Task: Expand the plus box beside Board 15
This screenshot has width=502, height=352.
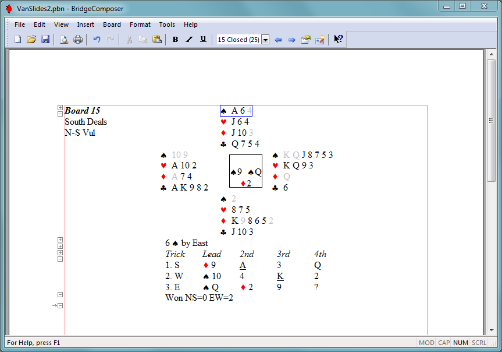Action: tap(60, 108)
